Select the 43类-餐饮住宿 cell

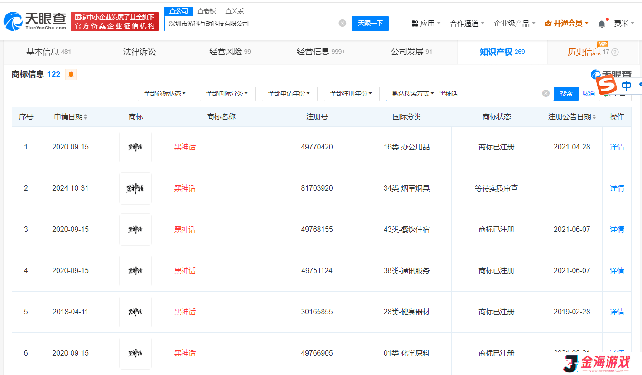(x=406, y=230)
